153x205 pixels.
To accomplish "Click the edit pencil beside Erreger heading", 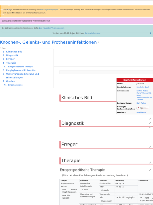I will [x=150, y=147].
